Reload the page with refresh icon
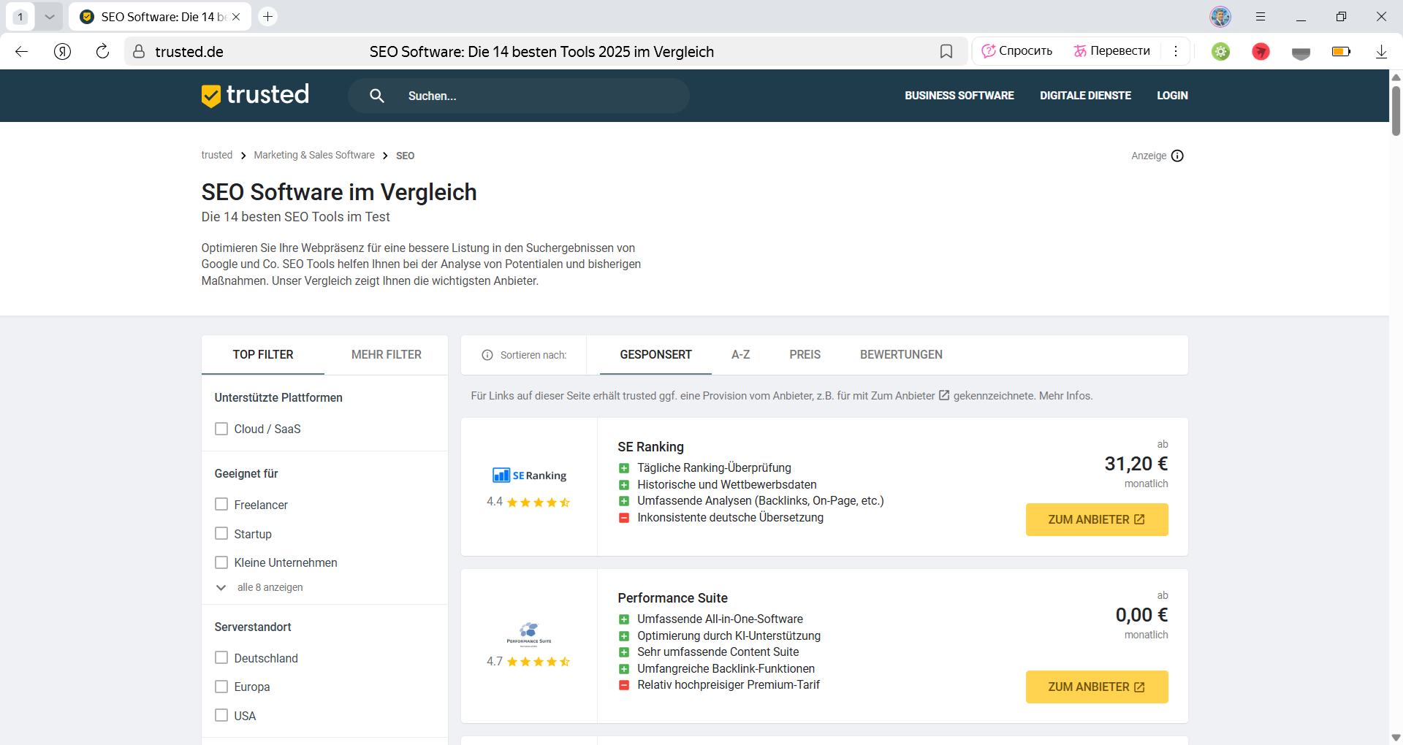The height and width of the screenshot is (745, 1403). coord(102,51)
